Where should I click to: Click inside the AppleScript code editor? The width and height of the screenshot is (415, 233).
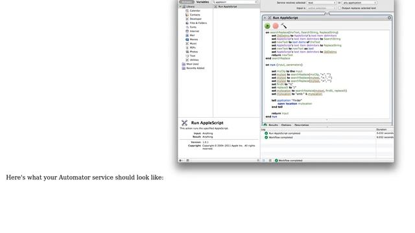[327, 75]
